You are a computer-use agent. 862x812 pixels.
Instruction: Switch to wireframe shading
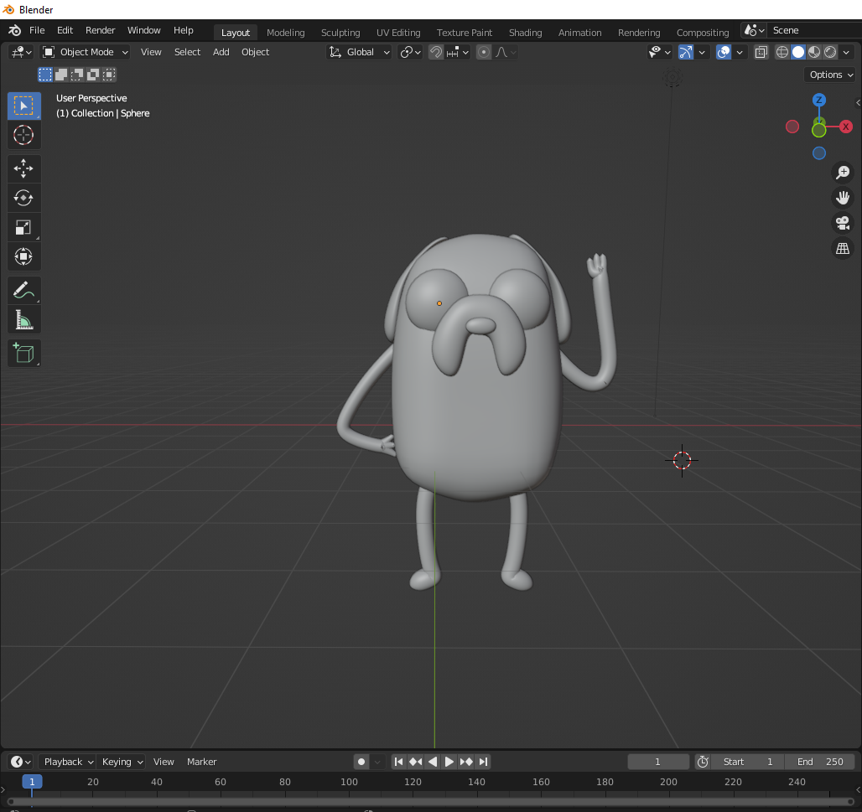tap(782, 52)
